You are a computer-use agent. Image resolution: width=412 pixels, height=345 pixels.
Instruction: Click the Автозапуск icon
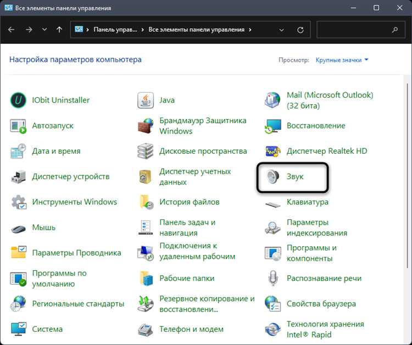(18, 126)
